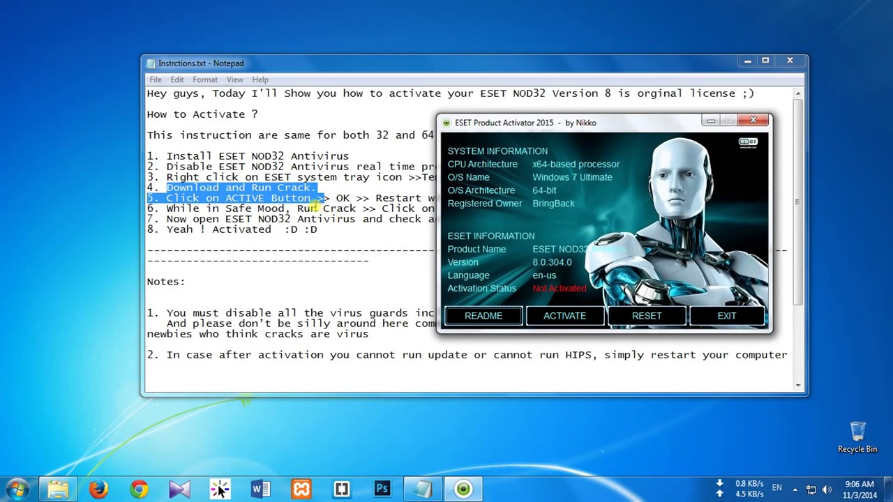Click the 'How to Activate ?' line
This screenshot has width=893, height=502.
click(x=202, y=114)
